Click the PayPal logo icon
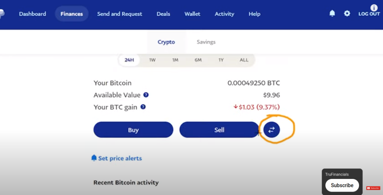 pos(2,14)
